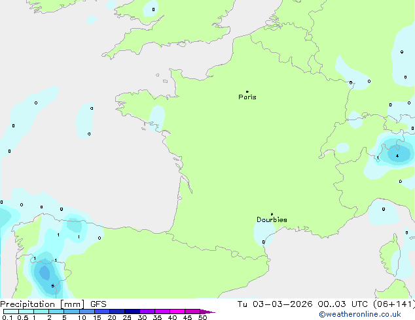Viewport: 415px width, 320px height.
Task: Click the '4' precipitation value over the Alps
Action: point(397,156)
